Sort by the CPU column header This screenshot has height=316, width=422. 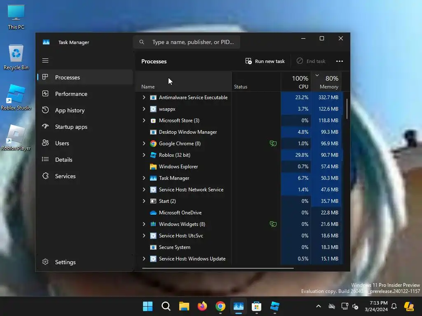click(296, 82)
